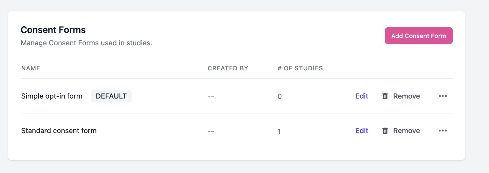Edit the Standard consent form

pos(362,131)
